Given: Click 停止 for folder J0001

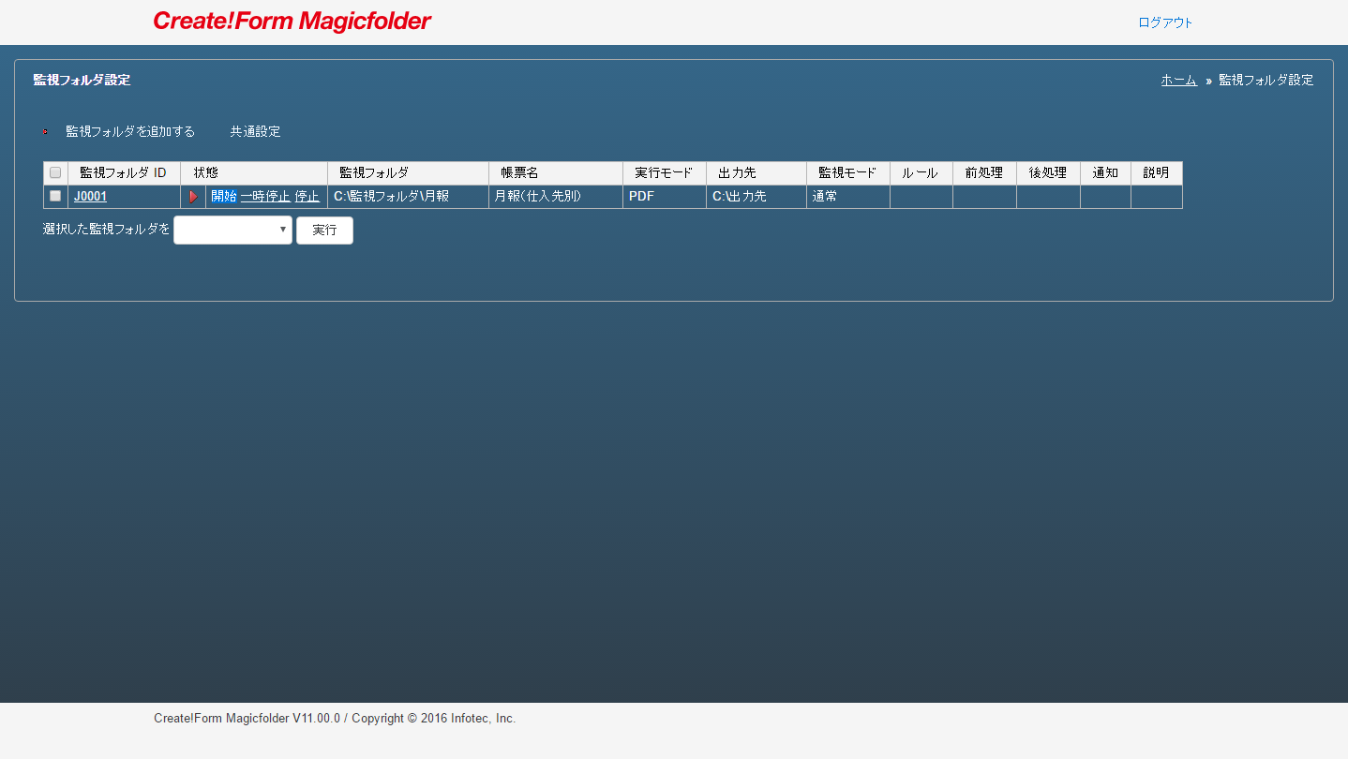Looking at the screenshot, I should [x=307, y=196].
